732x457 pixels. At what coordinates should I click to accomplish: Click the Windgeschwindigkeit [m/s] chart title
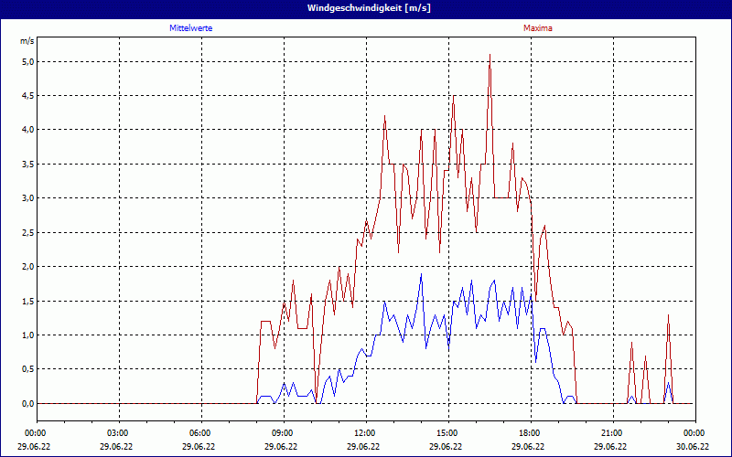(365, 8)
